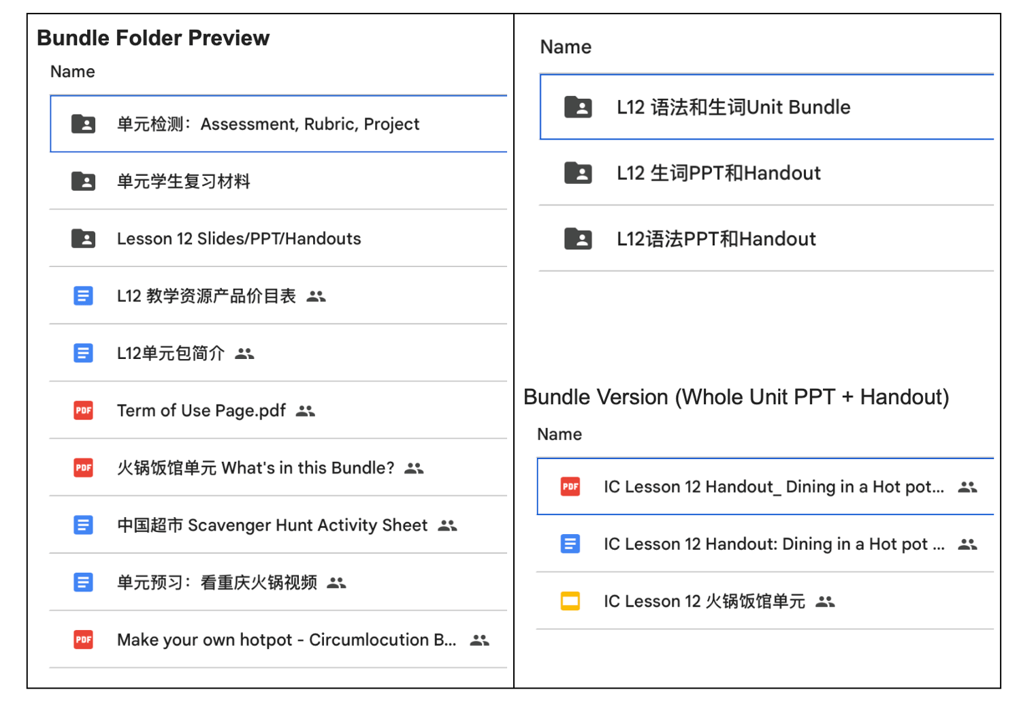This screenshot has height=718, width=1021.
Task: Click the folder icon beside 单元检测 Assessment row
Action: [83, 124]
